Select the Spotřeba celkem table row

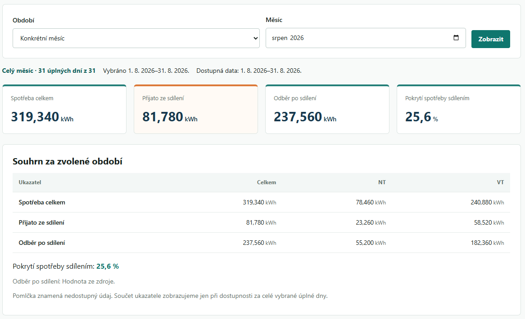(261, 203)
